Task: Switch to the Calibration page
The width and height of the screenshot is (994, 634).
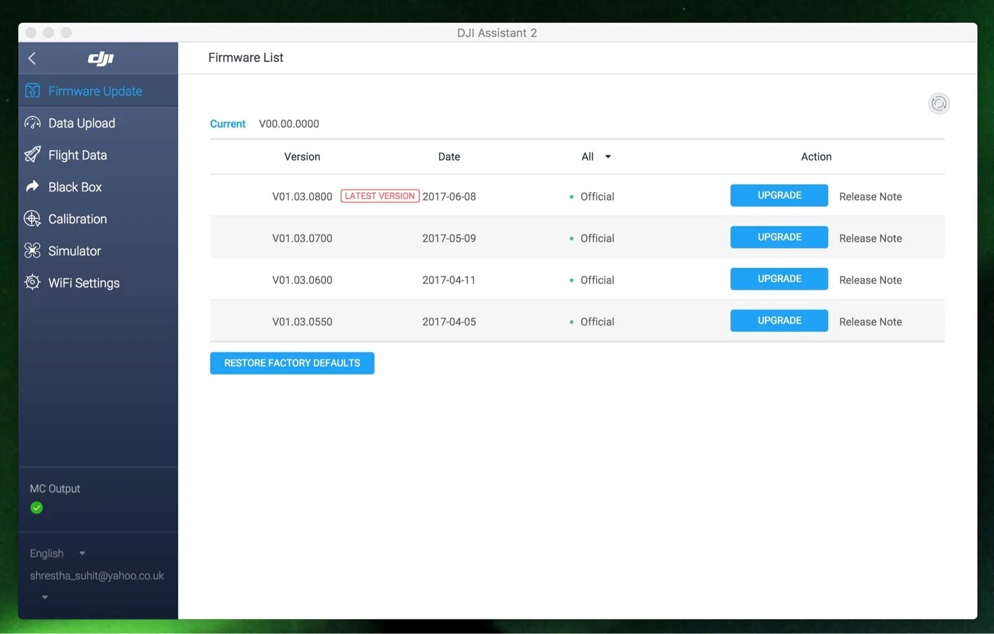Action: (98, 219)
